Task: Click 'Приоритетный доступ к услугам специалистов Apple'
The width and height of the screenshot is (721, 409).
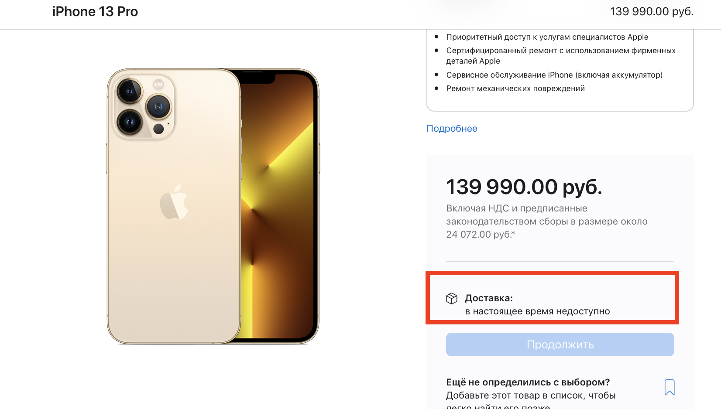Action: coord(547,37)
